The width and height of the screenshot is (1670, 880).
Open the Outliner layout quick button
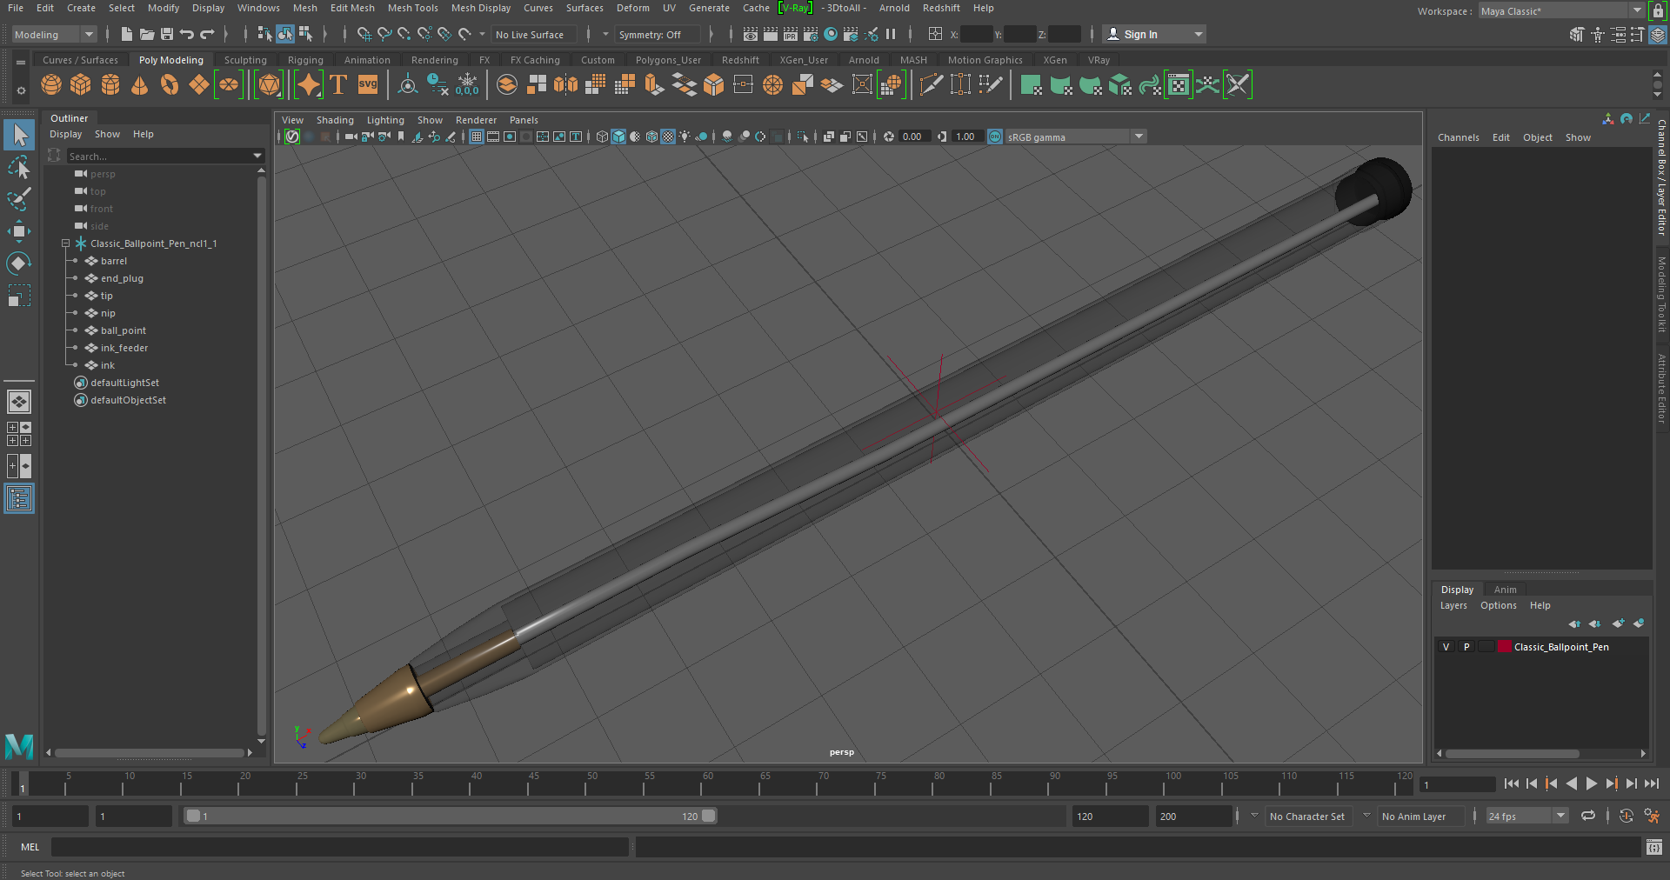point(19,498)
